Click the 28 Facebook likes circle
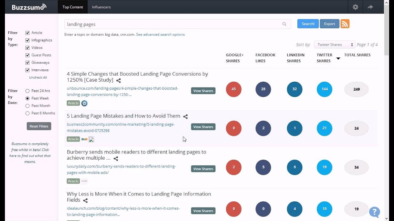This screenshot has height=221, width=394. point(263,89)
